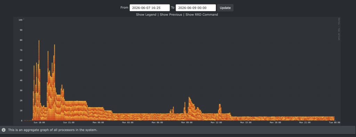
Task: Click the 'Sun 18:00' time axis label
Action: coord(39,122)
